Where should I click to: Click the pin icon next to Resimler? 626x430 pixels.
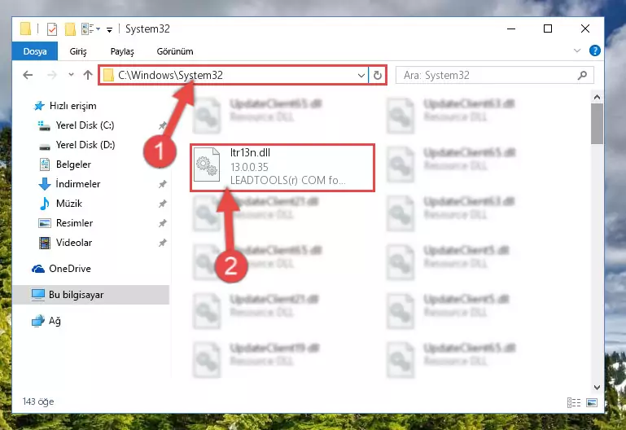click(162, 223)
